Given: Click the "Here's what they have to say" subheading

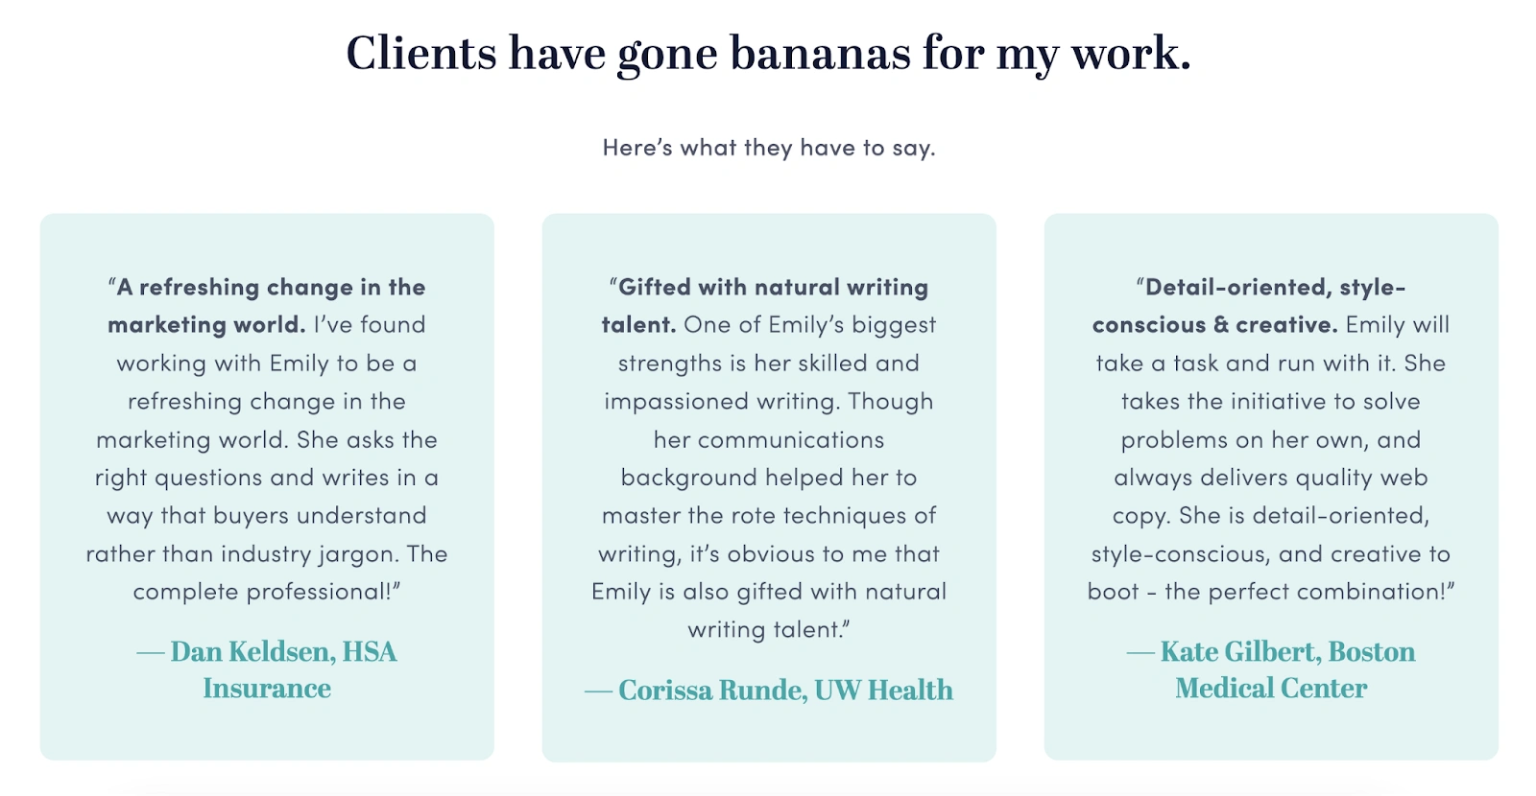Looking at the screenshot, I should coord(768,148).
